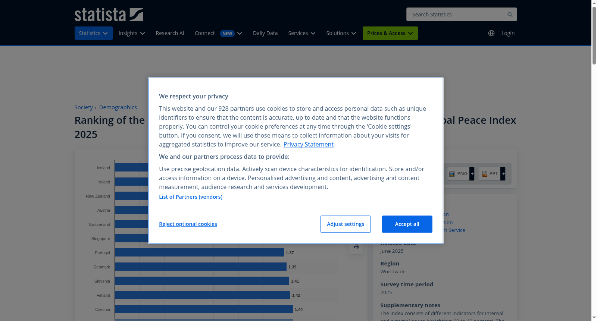
Task: Click the plus next to PNG
Action: [x=472, y=174]
